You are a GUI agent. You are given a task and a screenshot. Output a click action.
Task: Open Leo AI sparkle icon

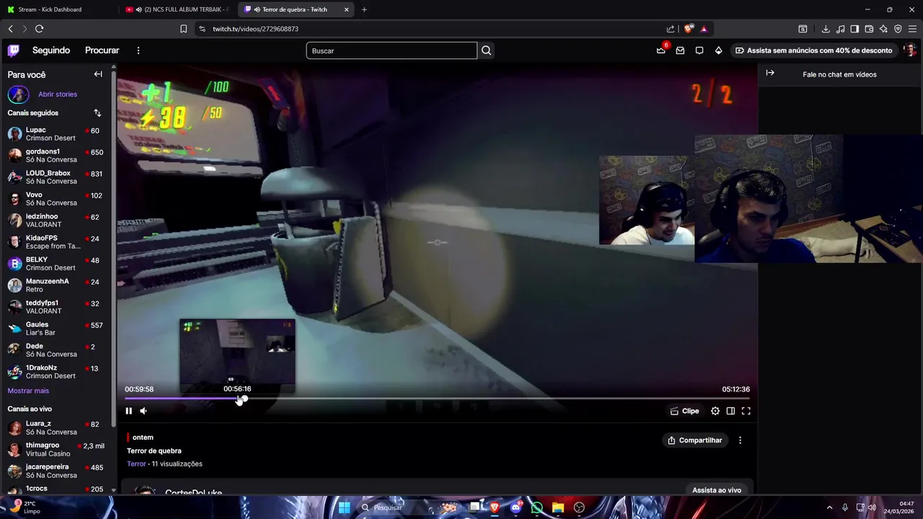tap(883, 29)
